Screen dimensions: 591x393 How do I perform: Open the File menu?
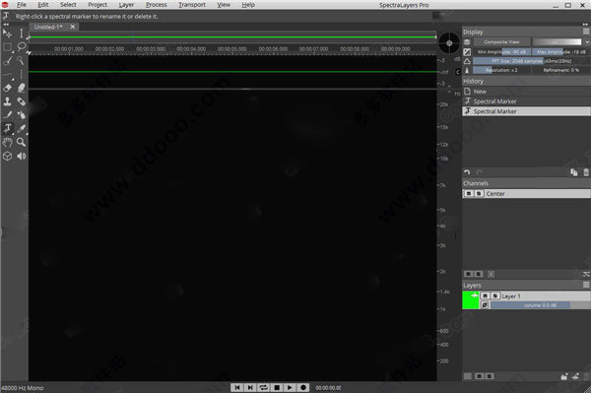[x=22, y=5]
